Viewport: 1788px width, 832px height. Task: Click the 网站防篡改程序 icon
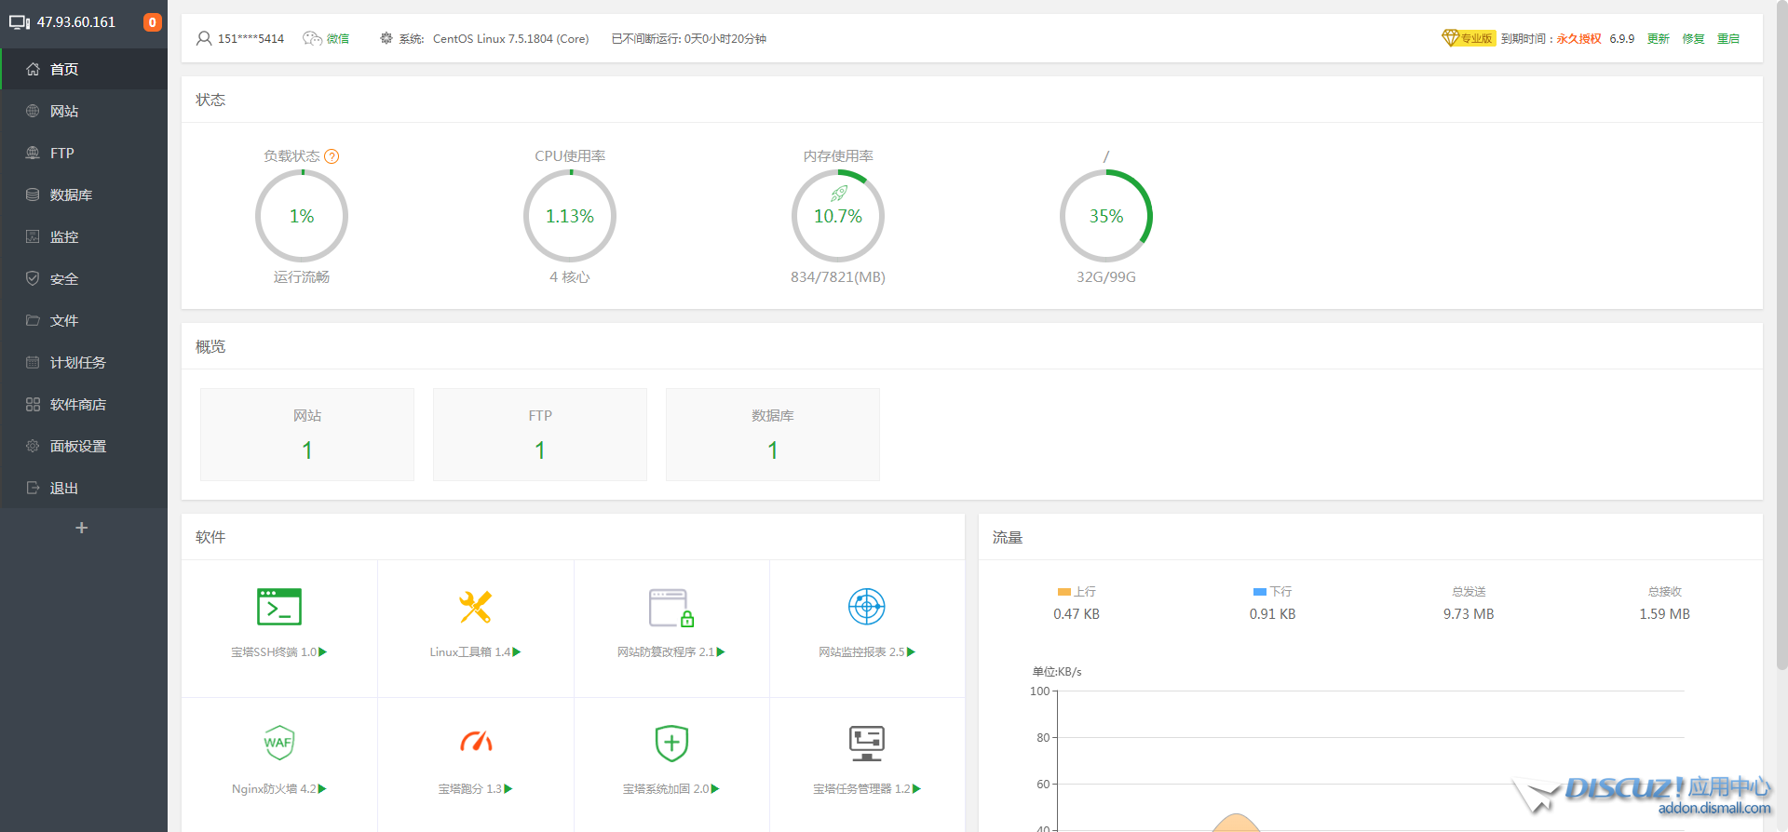pyautogui.click(x=670, y=608)
